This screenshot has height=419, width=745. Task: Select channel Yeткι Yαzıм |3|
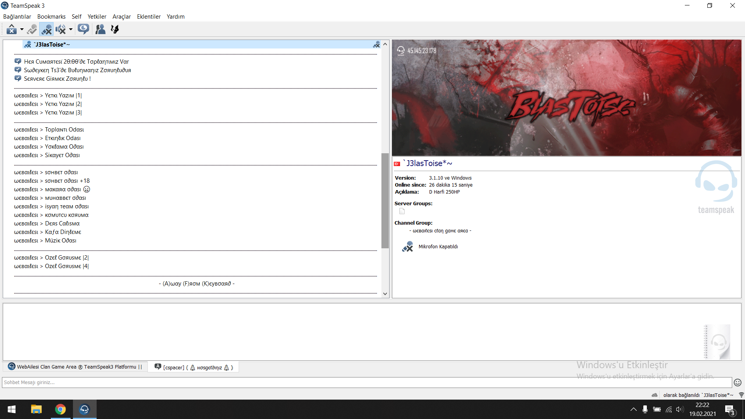[48, 113]
